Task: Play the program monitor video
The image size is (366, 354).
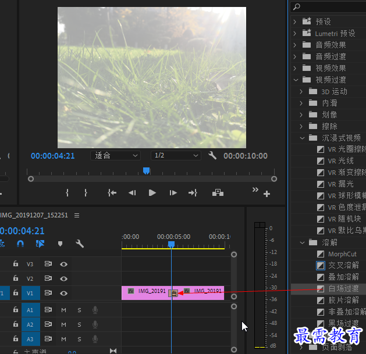Action: 152,193
